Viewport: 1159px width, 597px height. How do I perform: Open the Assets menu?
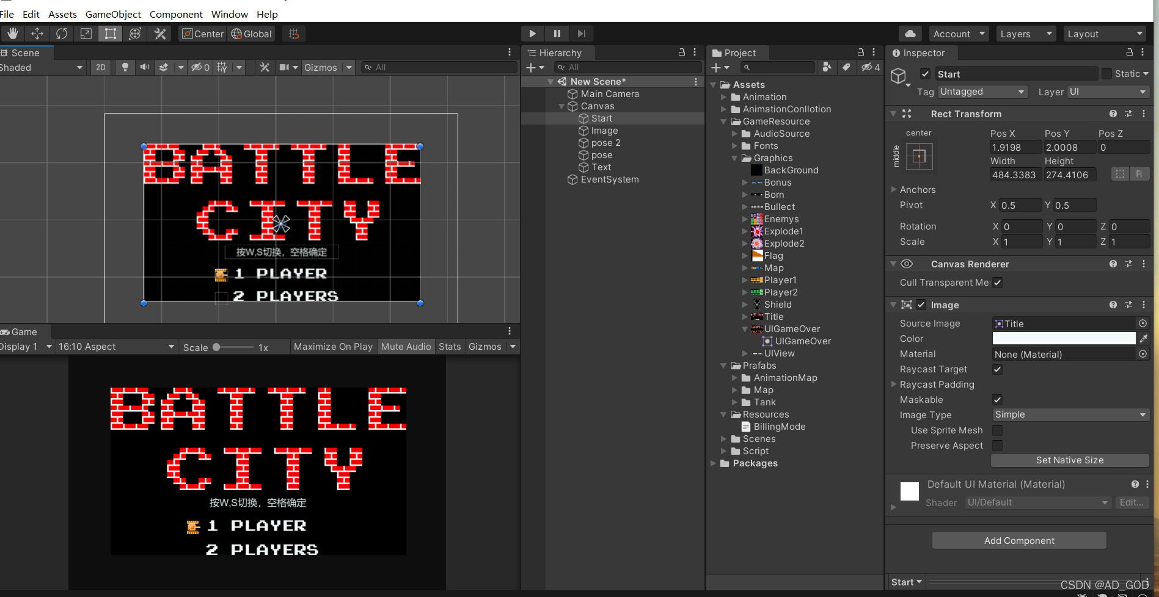click(x=62, y=14)
